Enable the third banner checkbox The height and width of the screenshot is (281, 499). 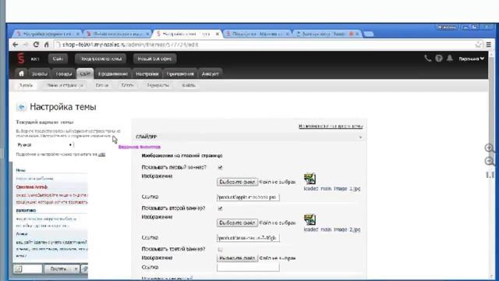(220, 249)
